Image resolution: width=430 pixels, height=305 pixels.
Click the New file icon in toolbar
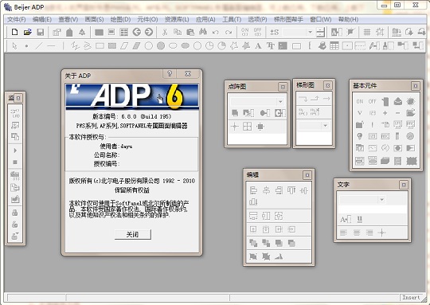coord(14,32)
